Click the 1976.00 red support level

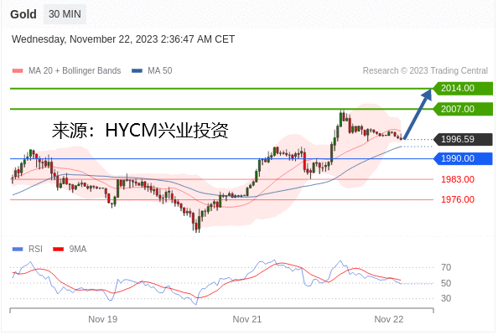point(458,199)
